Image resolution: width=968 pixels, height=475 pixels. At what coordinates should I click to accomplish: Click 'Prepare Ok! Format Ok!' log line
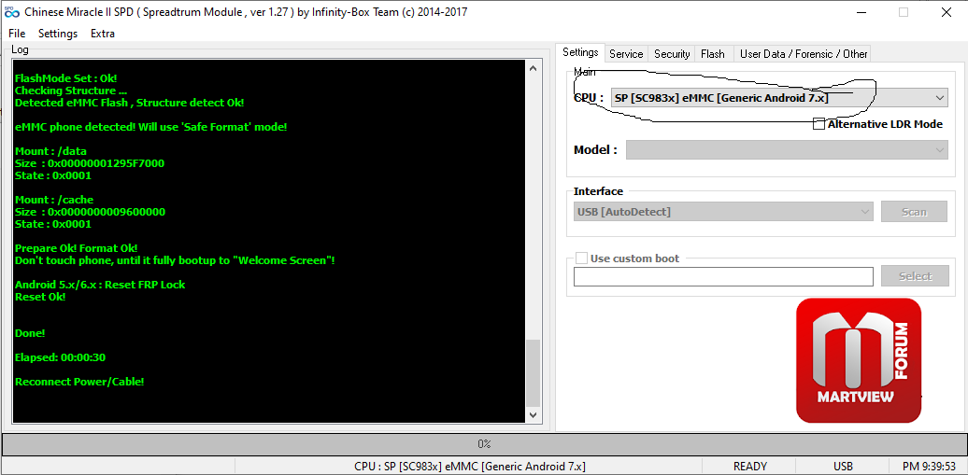click(x=76, y=248)
